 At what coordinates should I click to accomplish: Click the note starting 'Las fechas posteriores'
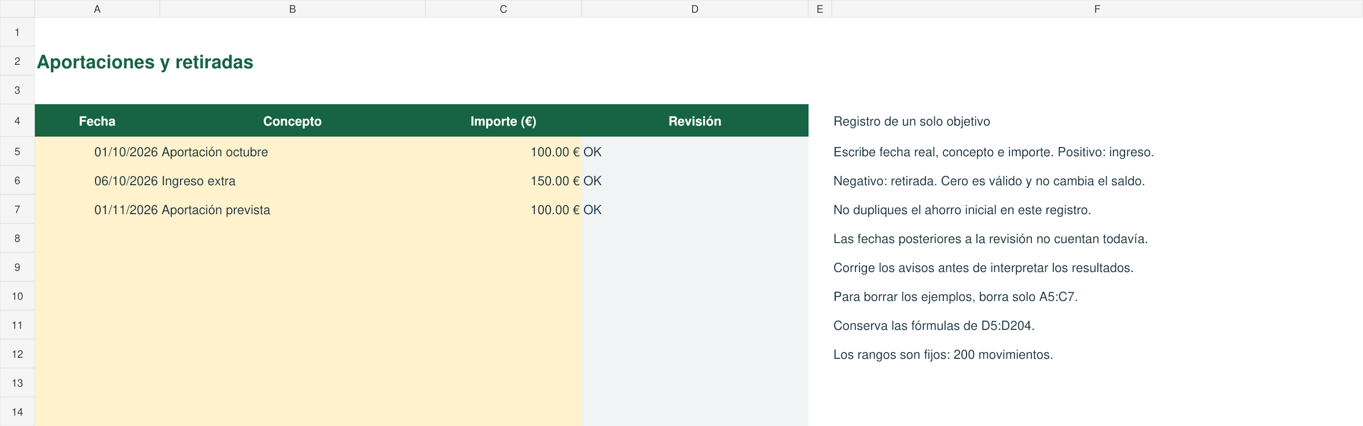[x=990, y=239]
